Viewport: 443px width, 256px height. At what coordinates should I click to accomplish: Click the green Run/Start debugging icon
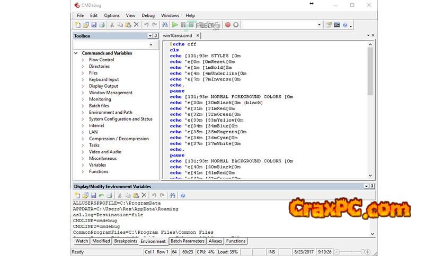(175, 25)
